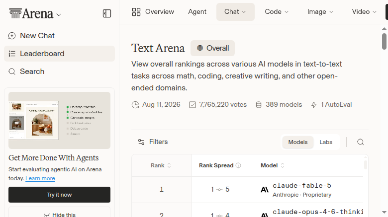This screenshot has width=388, height=217.
Task: Expand the Image menu
Action: tap(320, 11)
